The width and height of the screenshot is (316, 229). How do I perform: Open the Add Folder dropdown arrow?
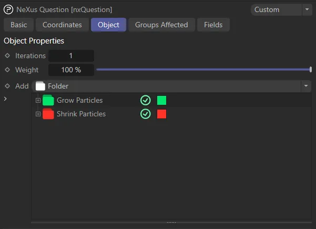tap(305, 86)
